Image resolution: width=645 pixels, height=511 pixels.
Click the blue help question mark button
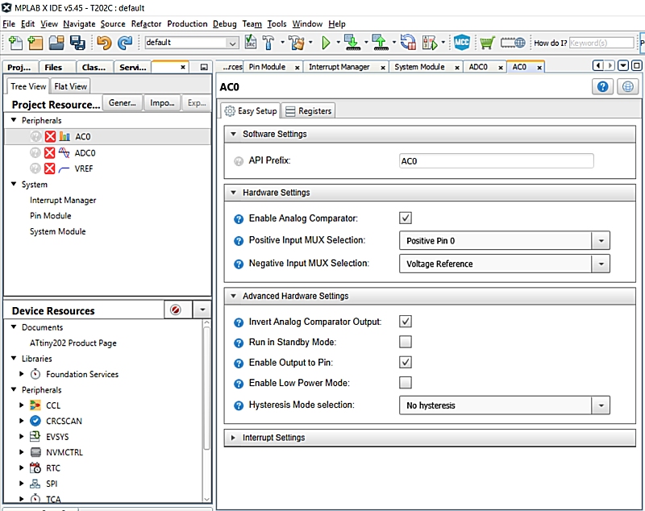pyautogui.click(x=603, y=87)
